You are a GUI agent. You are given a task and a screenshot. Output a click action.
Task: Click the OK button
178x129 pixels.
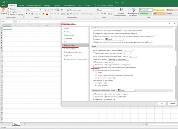coord(162,103)
